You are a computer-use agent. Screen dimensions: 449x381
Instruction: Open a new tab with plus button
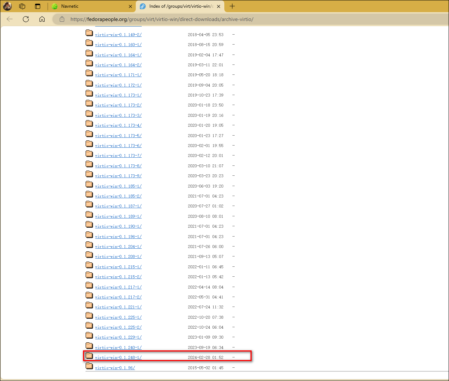232,6
